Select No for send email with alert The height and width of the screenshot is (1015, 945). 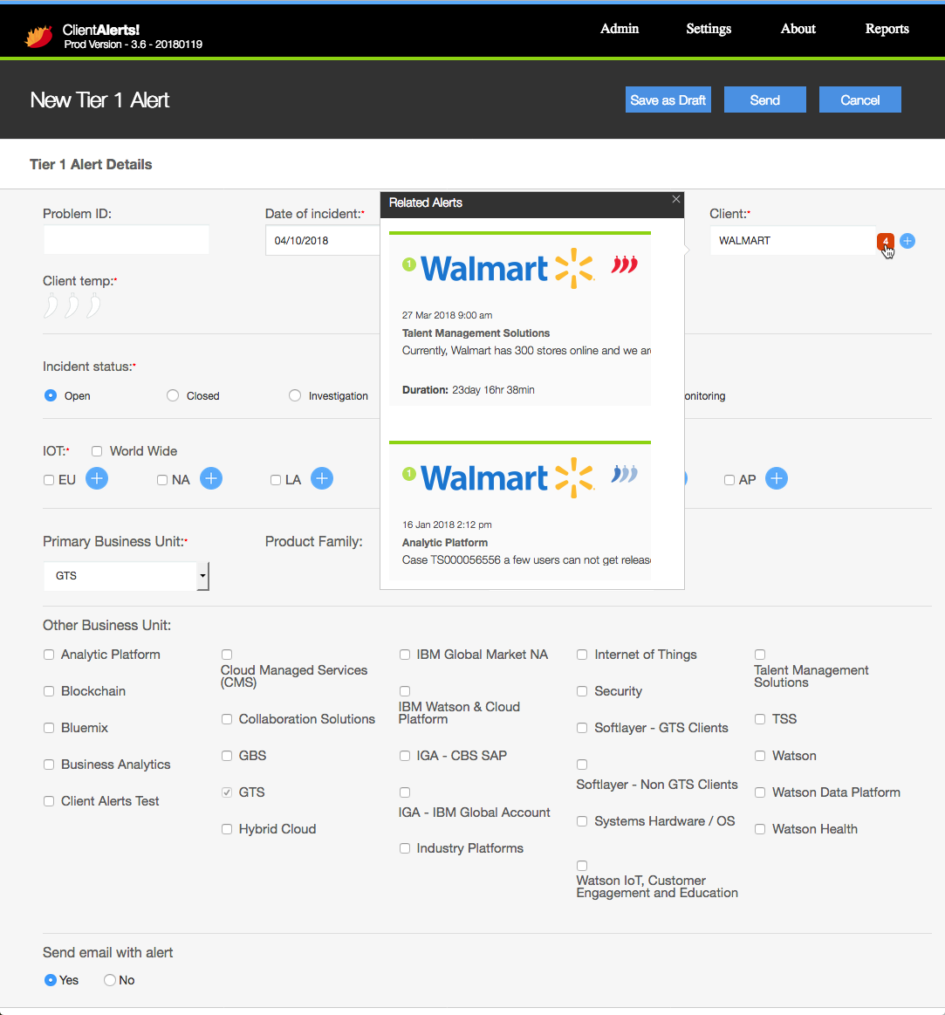coord(109,980)
